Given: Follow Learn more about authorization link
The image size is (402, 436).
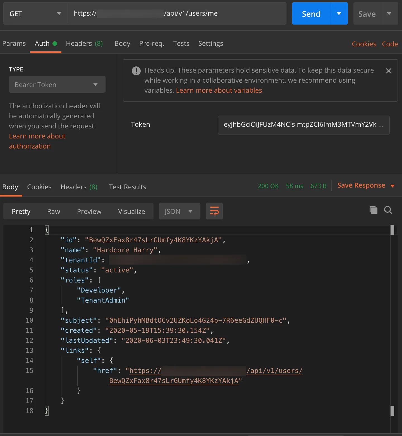Looking at the screenshot, I should pos(37,141).
